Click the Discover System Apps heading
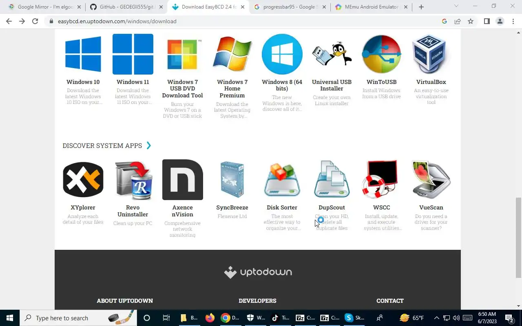 coord(102,145)
